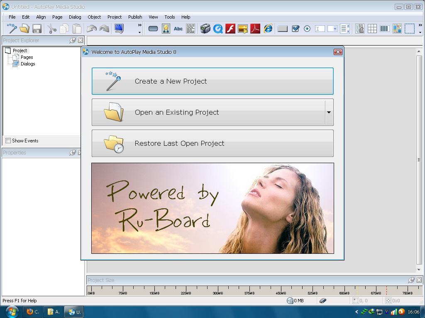Expand the standard toolbar overflow chevron

(x=140, y=25)
